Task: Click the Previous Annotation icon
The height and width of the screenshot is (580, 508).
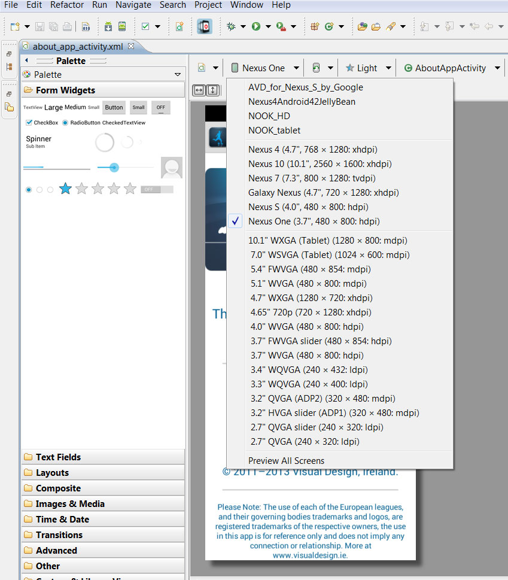Action: pyautogui.click(x=449, y=26)
